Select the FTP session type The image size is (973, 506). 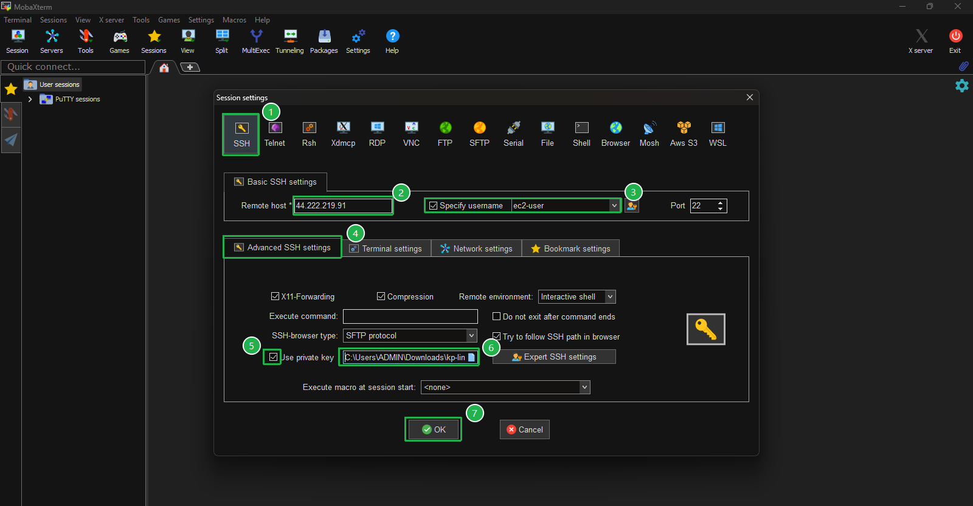(445, 135)
